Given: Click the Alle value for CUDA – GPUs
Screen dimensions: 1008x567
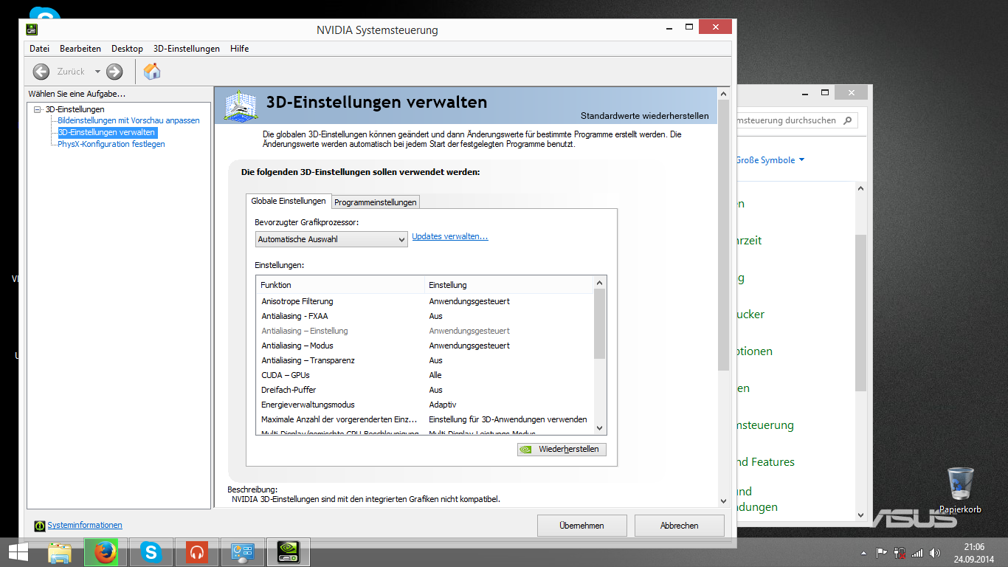Looking at the screenshot, I should pyautogui.click(x=435, y=375).
